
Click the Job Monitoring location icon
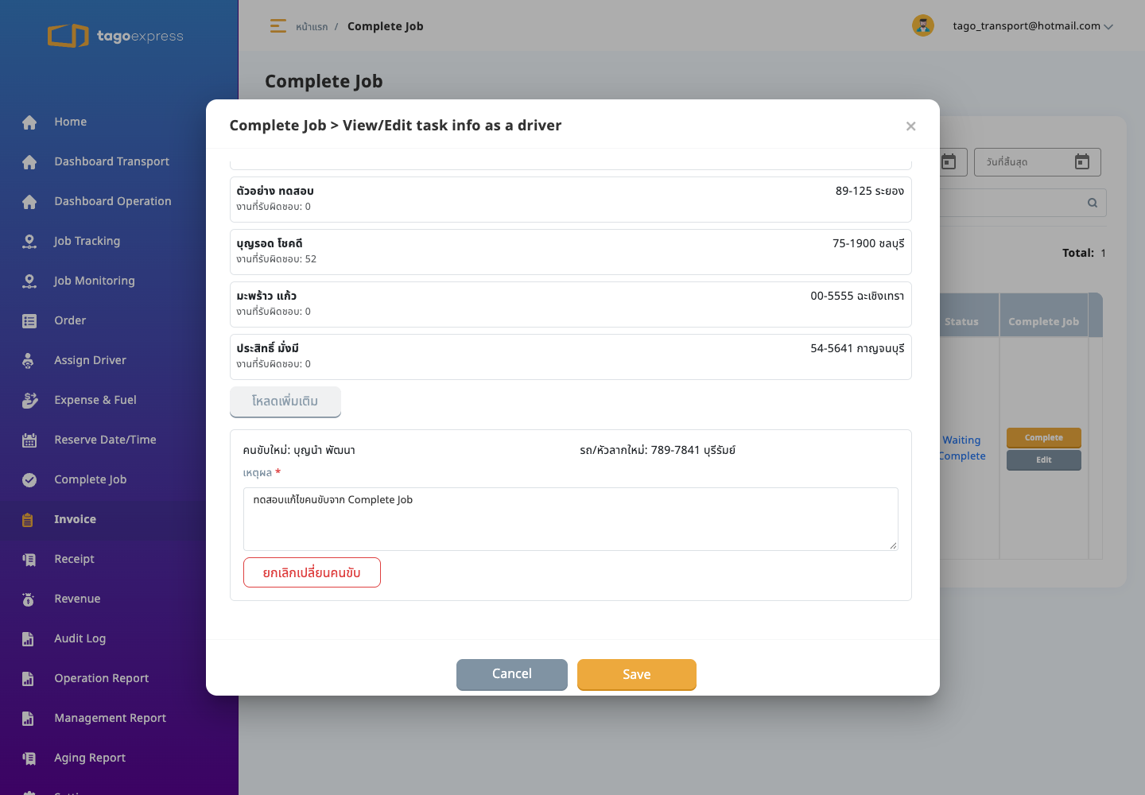point(29,281)
